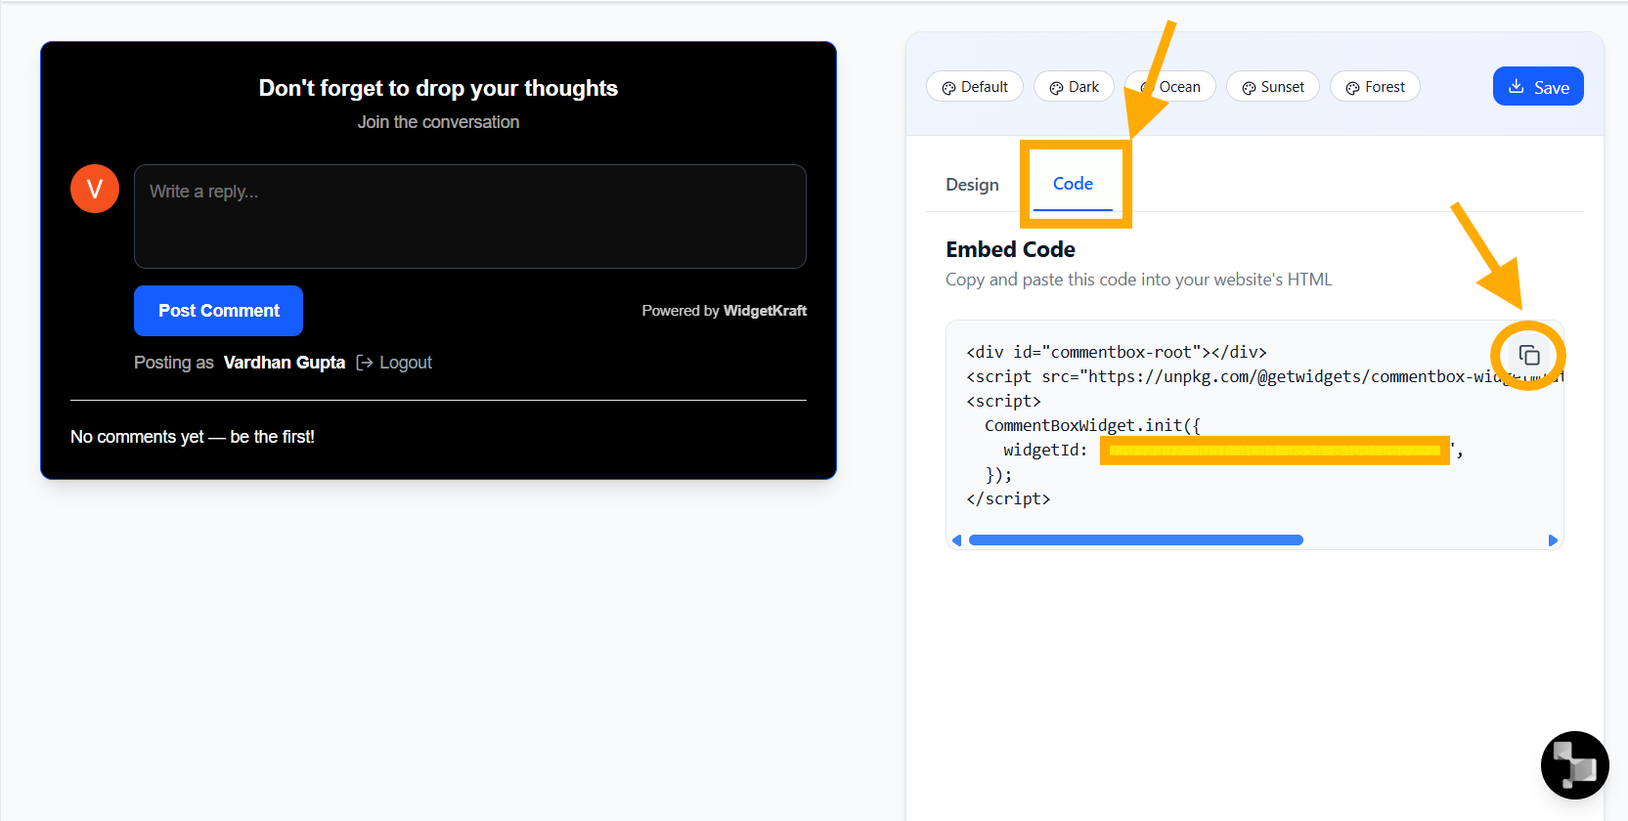Screen dimensions: 1628x821
Task: Select the Sunset theme preset
Action: coord(1272,87)
